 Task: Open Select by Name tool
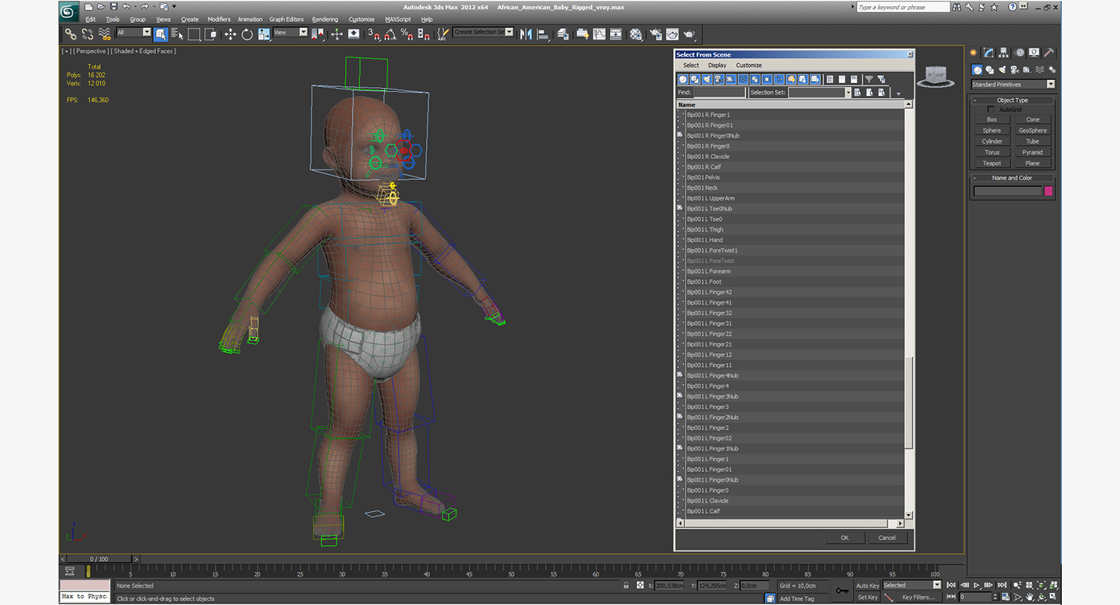[x=177, y=34]
